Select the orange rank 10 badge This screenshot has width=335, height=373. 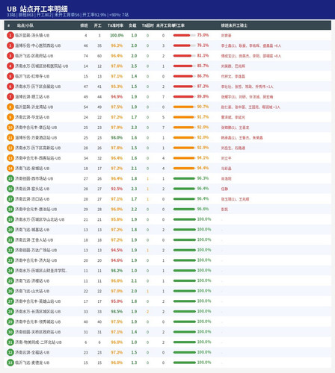[10, 128]
